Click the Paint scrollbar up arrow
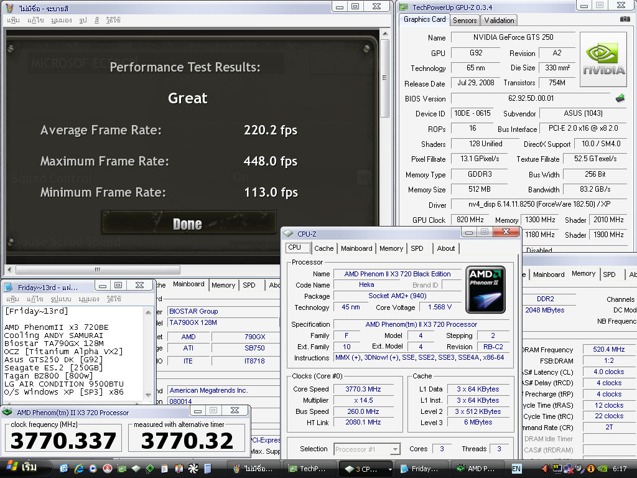Screen dimensions: 637x478 pyautogui.click(x=384, y=34)
